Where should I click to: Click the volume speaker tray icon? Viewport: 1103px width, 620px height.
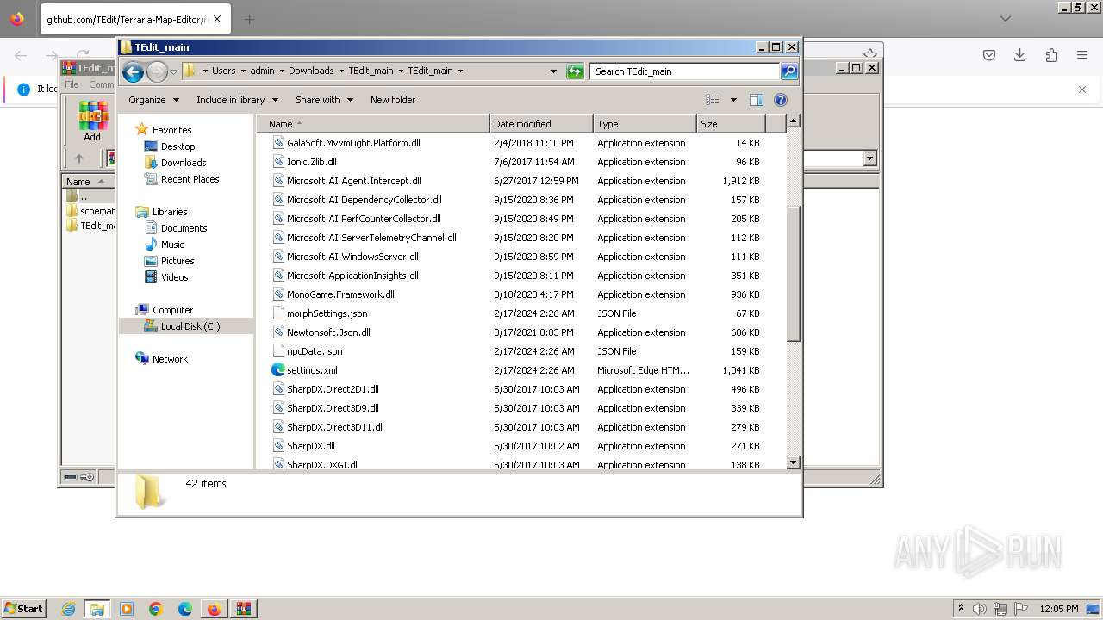981,609
